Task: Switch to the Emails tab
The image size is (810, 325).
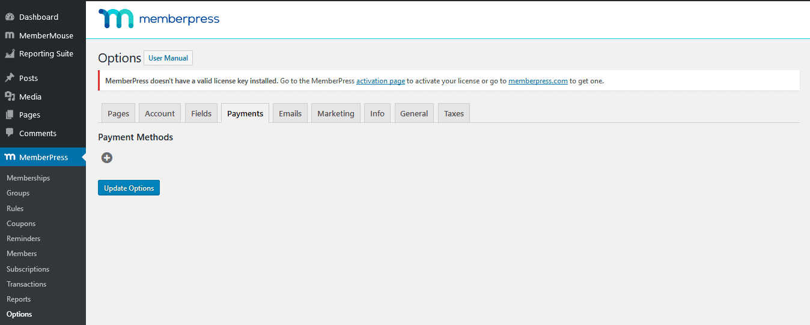Action: (290, 113)
